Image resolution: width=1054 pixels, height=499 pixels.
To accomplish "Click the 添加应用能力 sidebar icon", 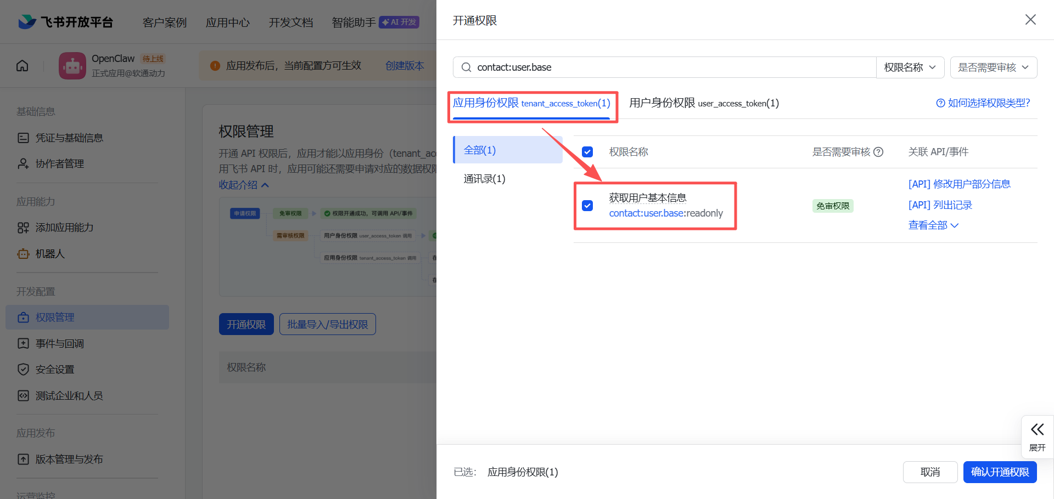I will tap(23, 228).
